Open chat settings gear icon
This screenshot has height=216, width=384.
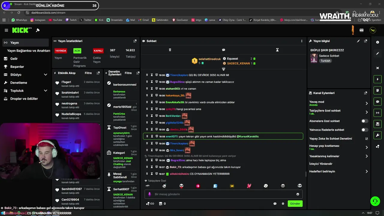pyautogui.click(x=283, y=204)
